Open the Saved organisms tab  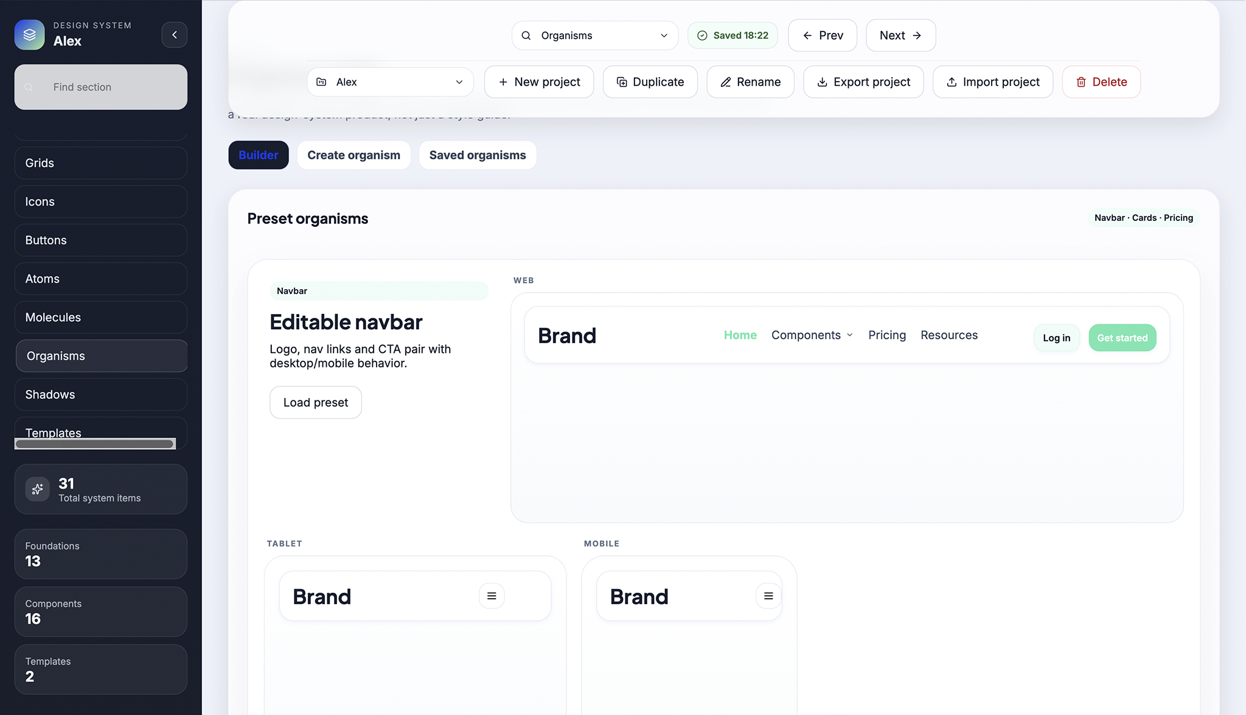[477, 155]
